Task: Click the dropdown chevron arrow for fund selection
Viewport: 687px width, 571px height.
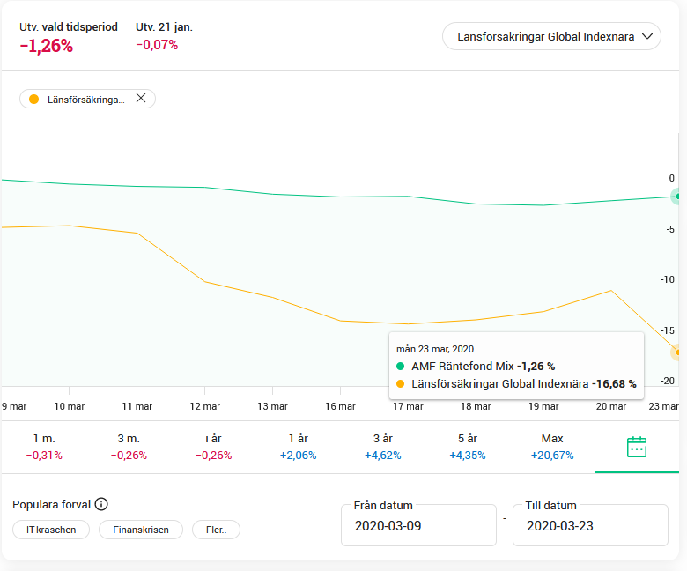Action: pyautogui.click(x=648, y=37)
